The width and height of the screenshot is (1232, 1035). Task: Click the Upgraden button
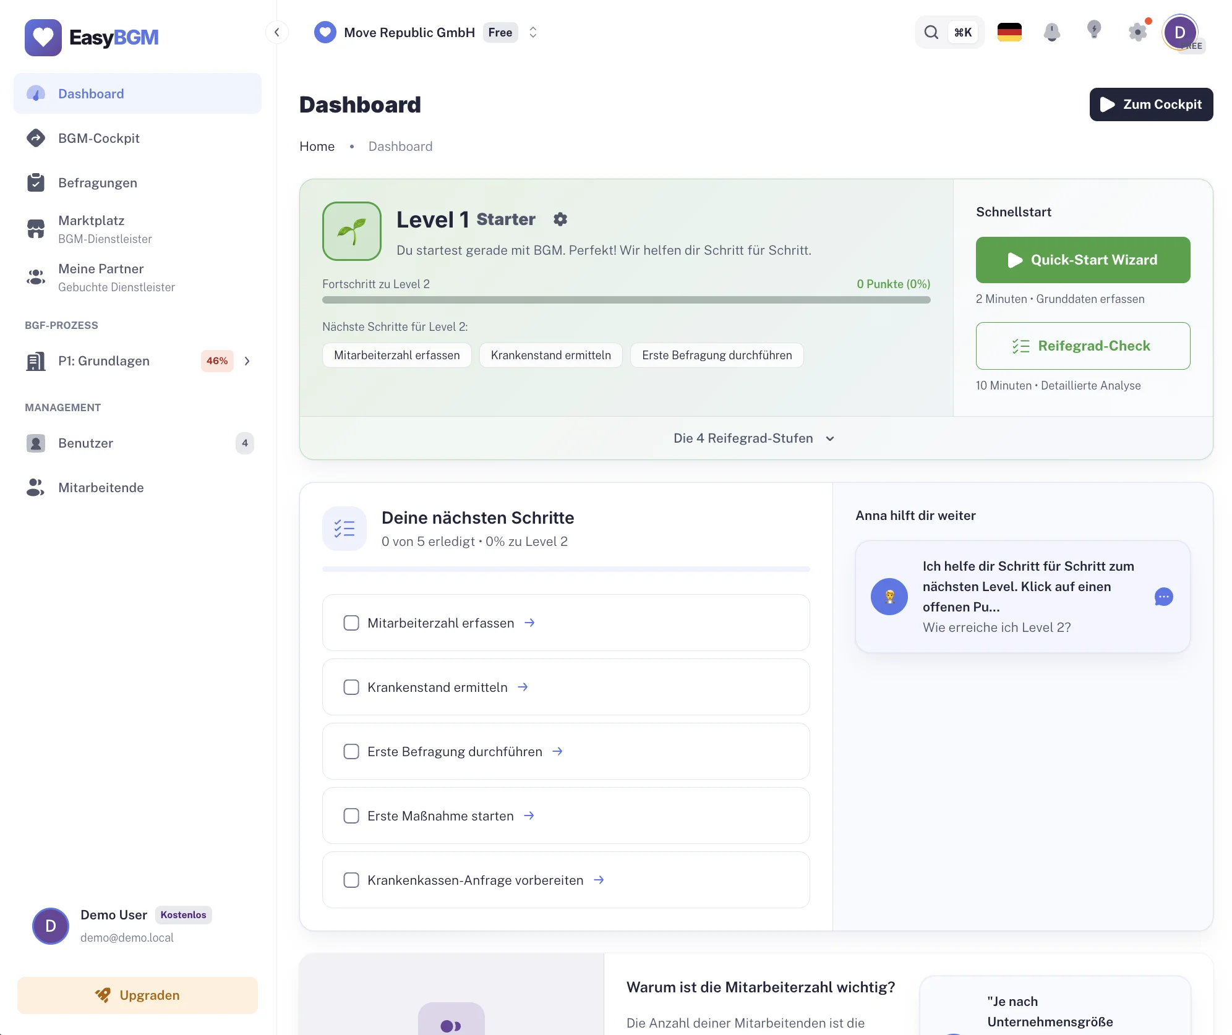[137, 995]
